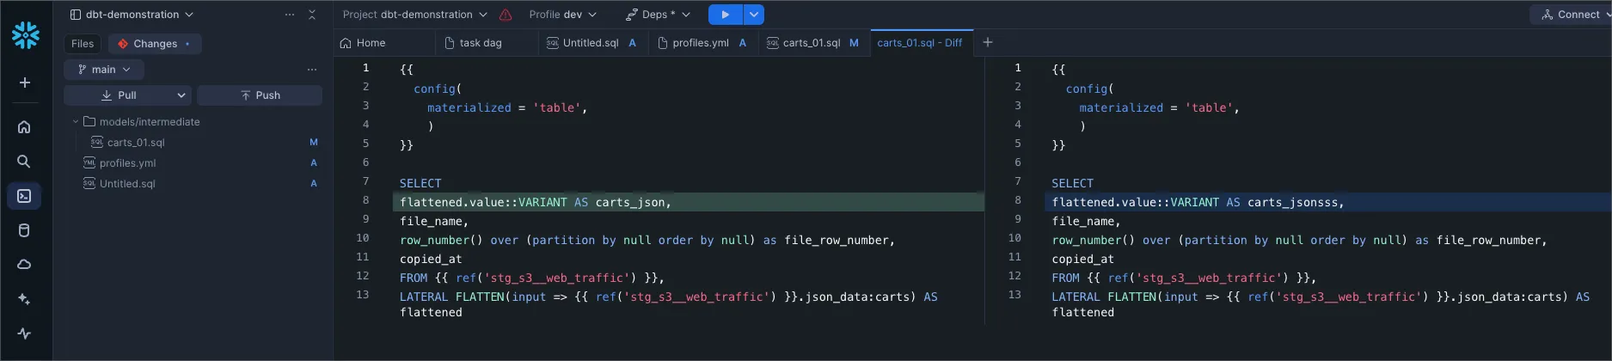Collapse the side panel with chevrons icon
1612x361 pixels.
pos(312,15)
